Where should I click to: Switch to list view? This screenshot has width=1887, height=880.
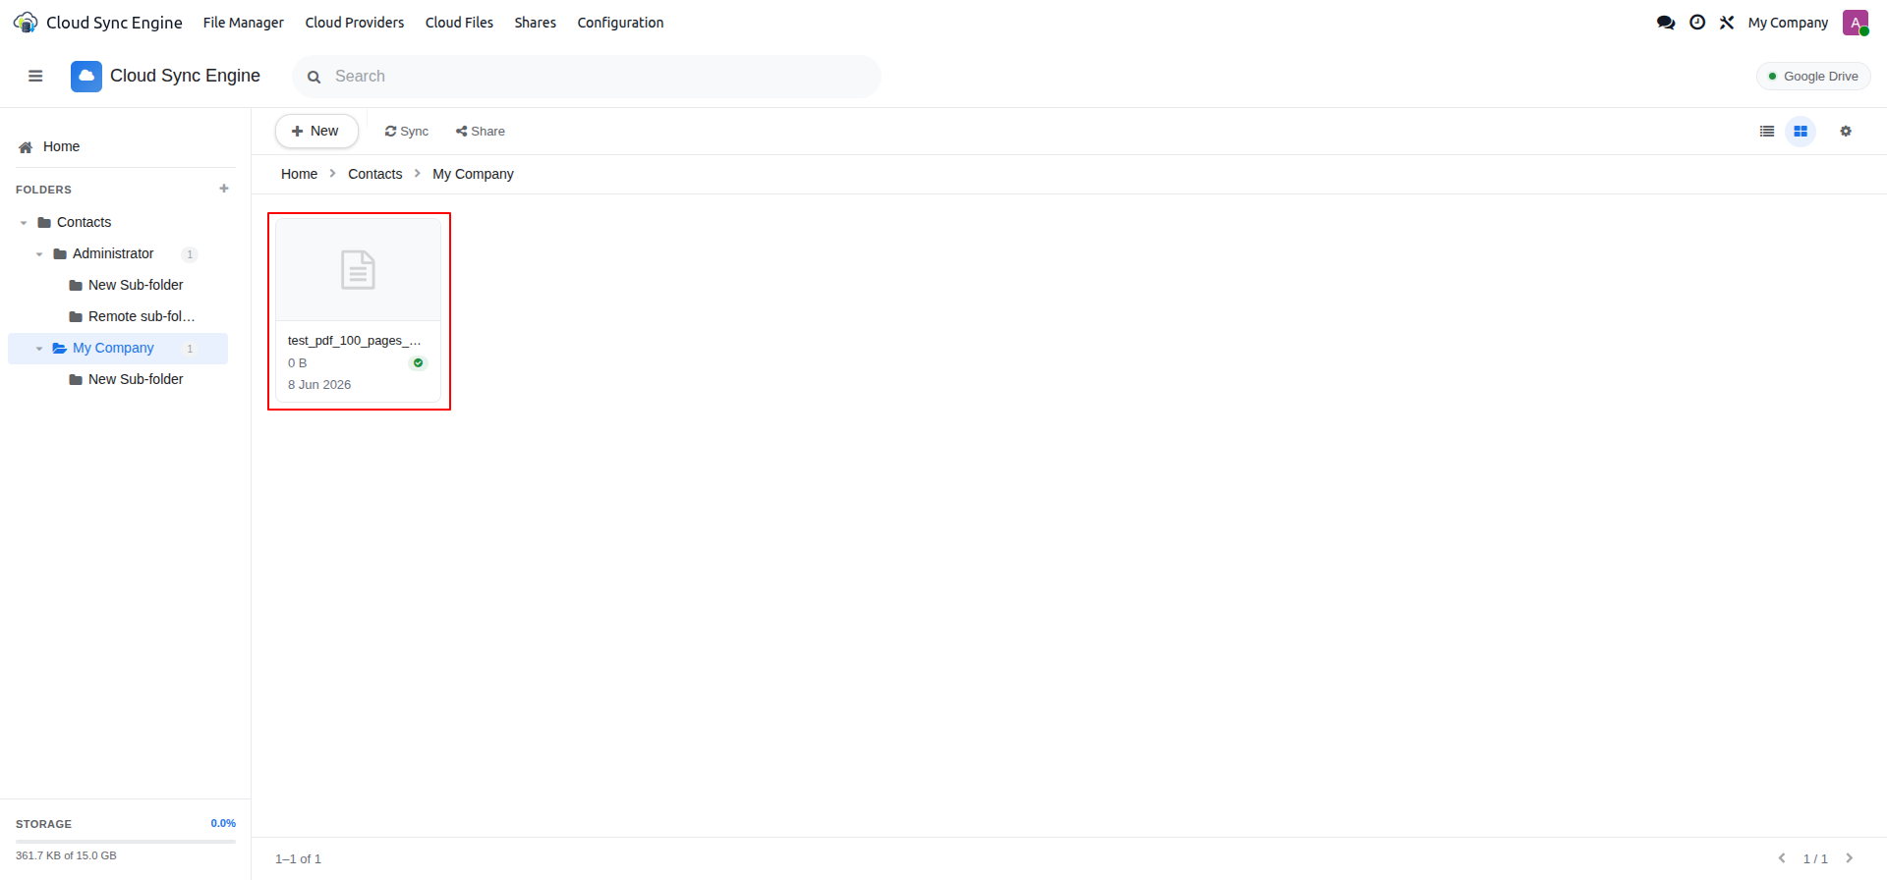click(x=1767, y=131)
